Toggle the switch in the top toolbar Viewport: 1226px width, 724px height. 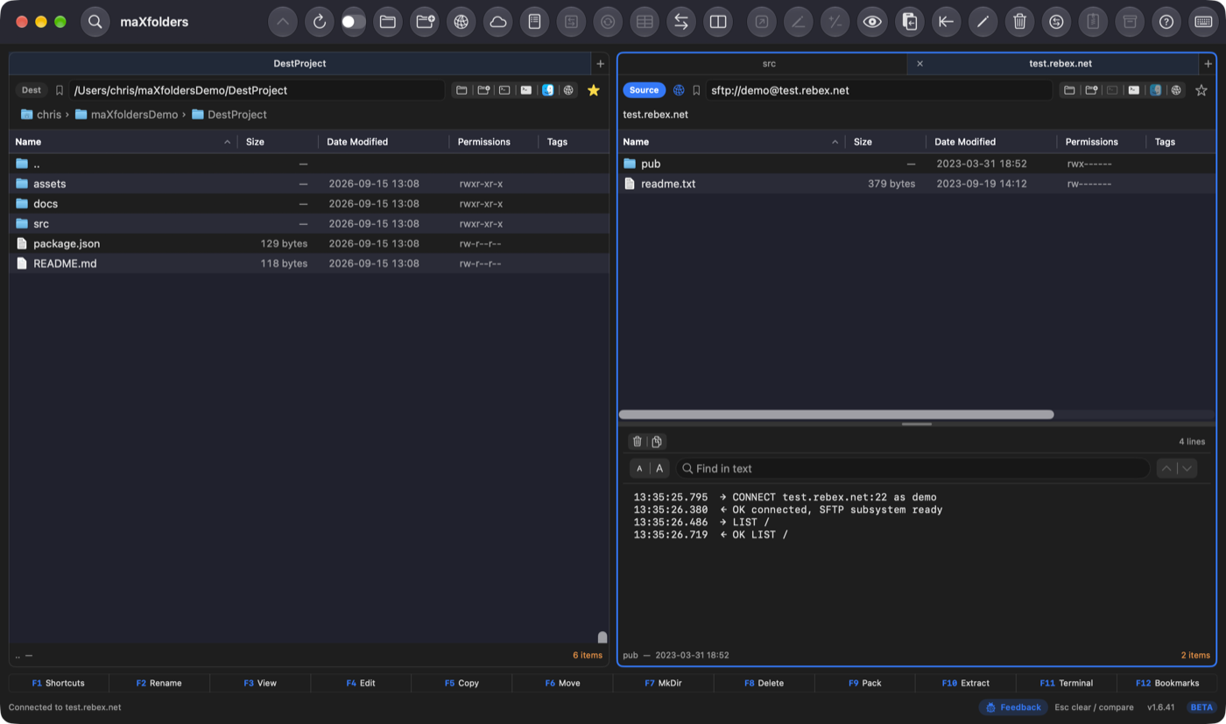[x=354, y=22]
